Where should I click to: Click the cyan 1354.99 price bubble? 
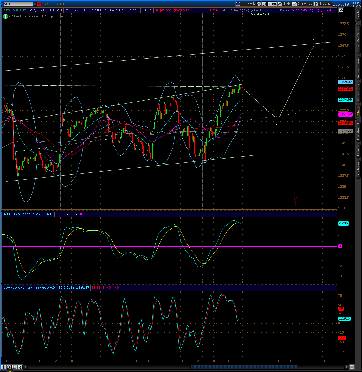coord(345,100)
